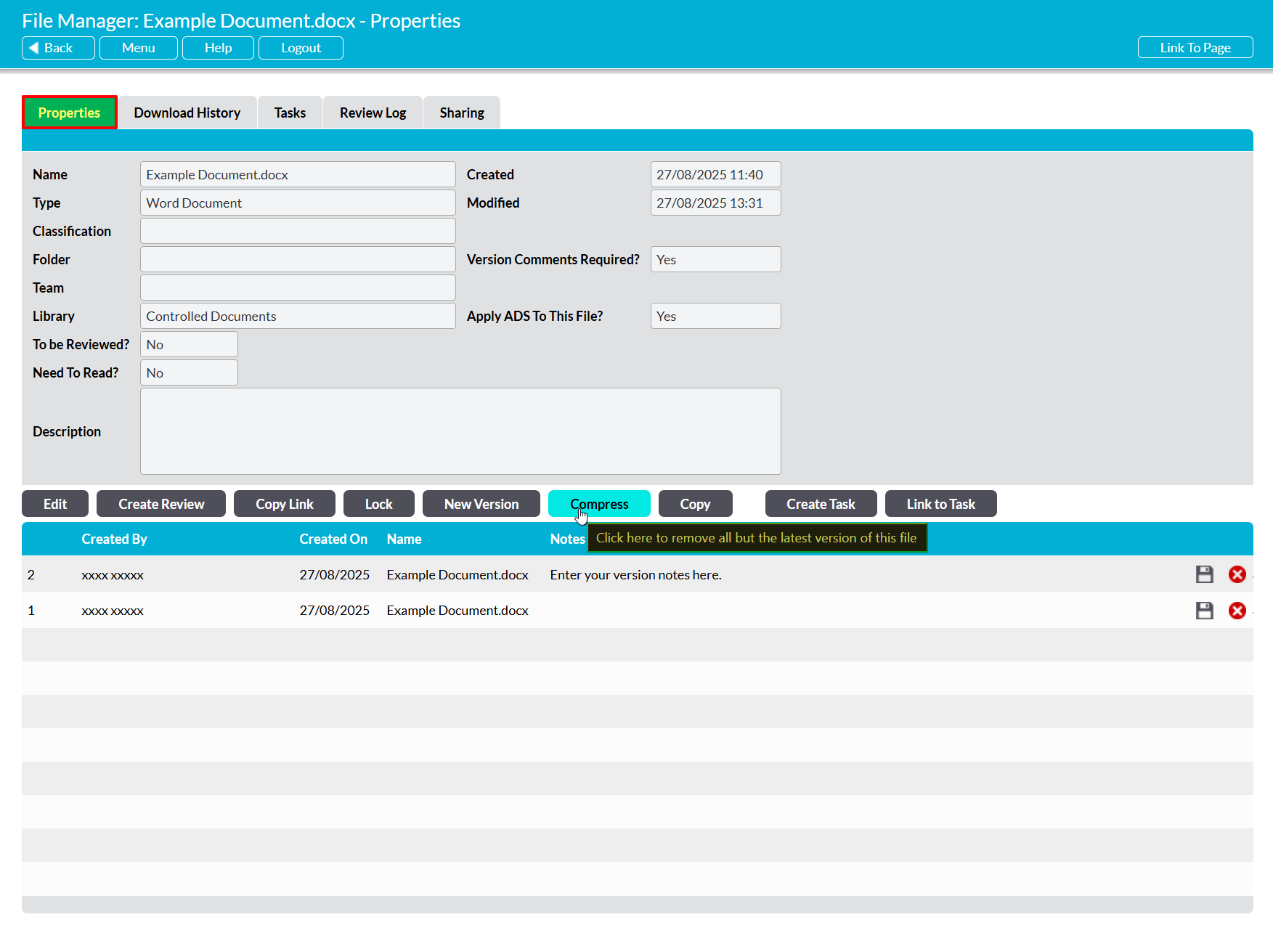Lock the document using the Lock button
1273x925 pixels.
(x=378, y=504)
